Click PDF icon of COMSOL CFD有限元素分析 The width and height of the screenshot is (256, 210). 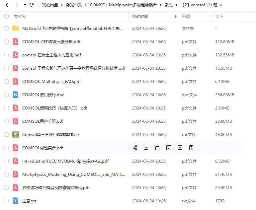pos(16,41)
